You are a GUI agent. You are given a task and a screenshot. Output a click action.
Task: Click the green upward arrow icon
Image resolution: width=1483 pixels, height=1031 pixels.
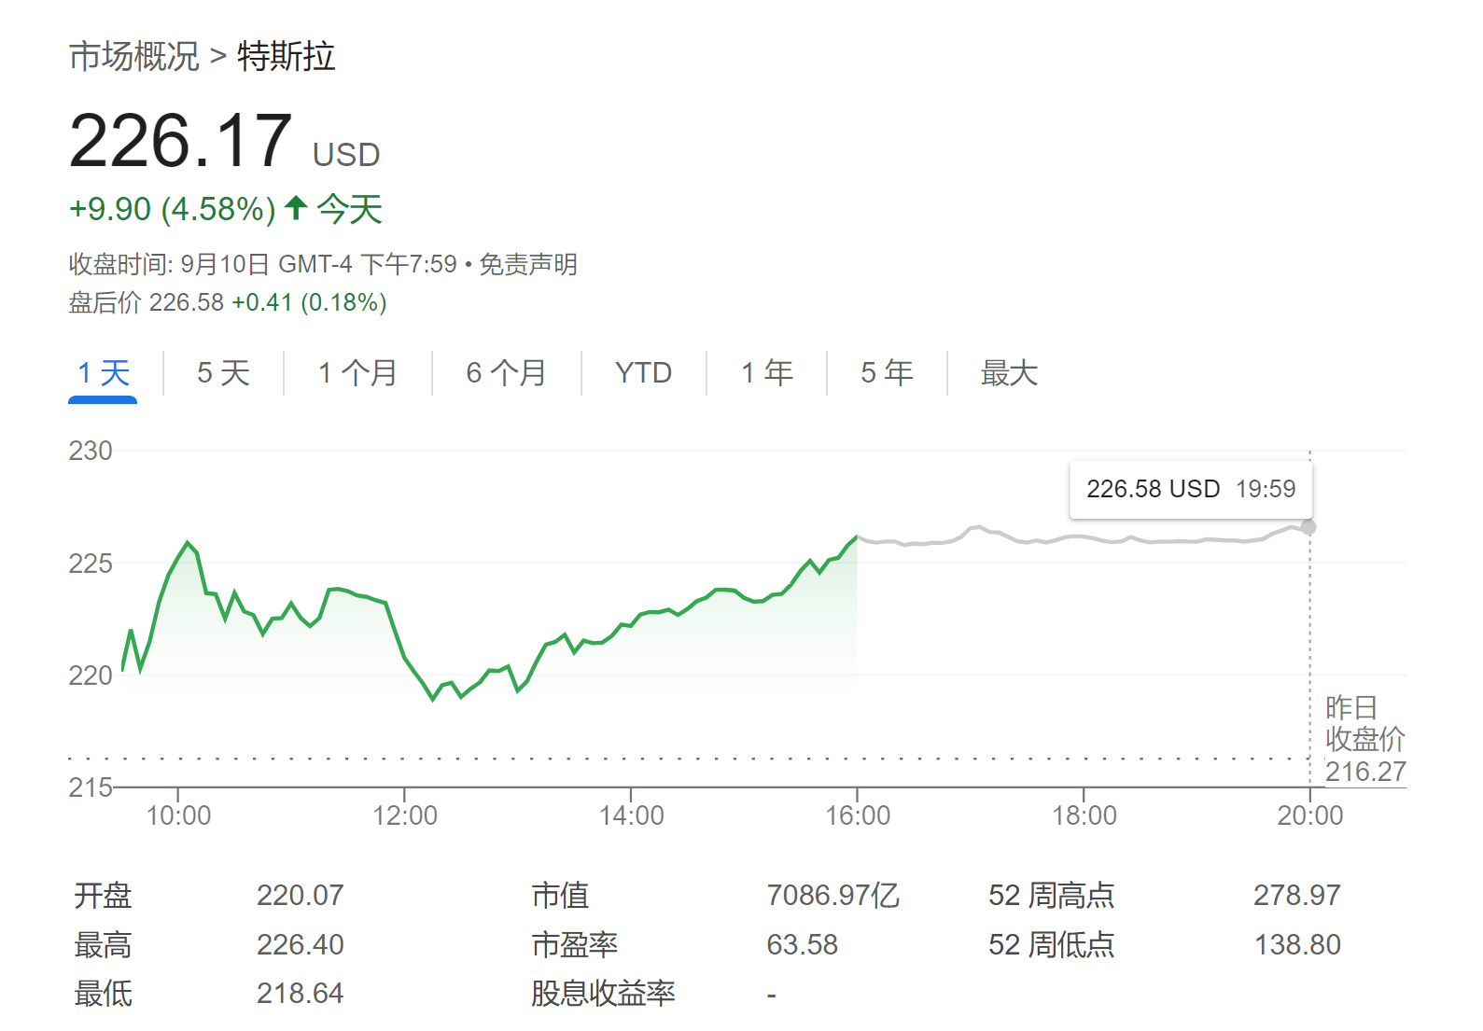[296, 207]
